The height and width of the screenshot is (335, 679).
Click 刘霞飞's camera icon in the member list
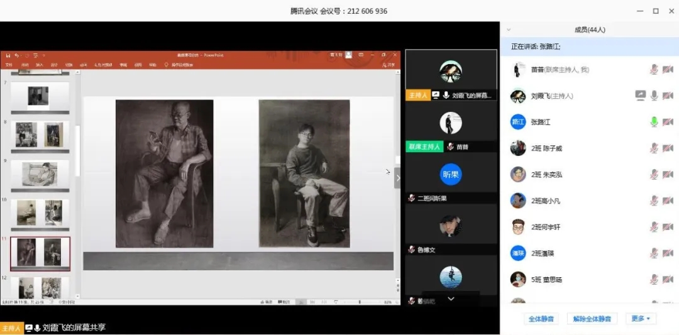point(668,96)
